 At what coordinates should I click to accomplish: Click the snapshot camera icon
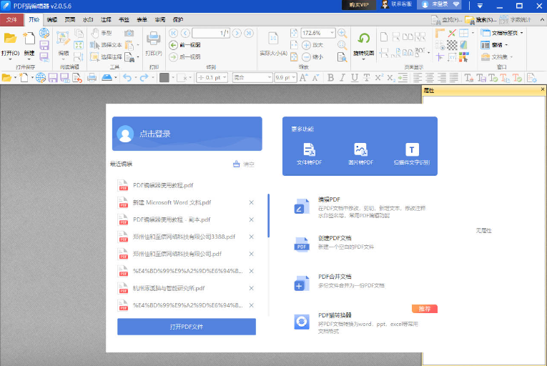coord(129,33)
